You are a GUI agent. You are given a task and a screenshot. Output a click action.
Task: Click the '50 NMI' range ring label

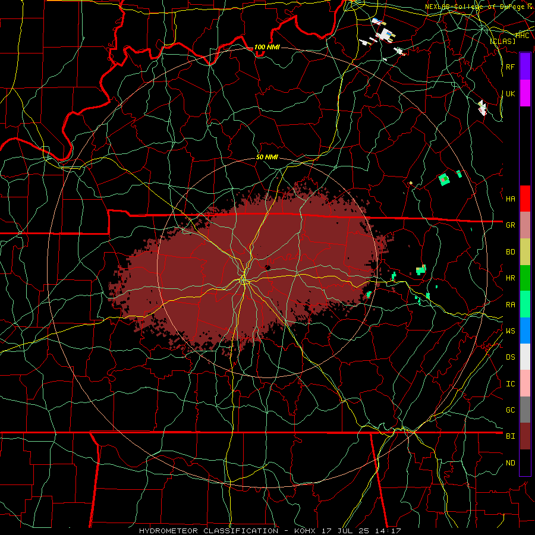[x=267, y=158]
